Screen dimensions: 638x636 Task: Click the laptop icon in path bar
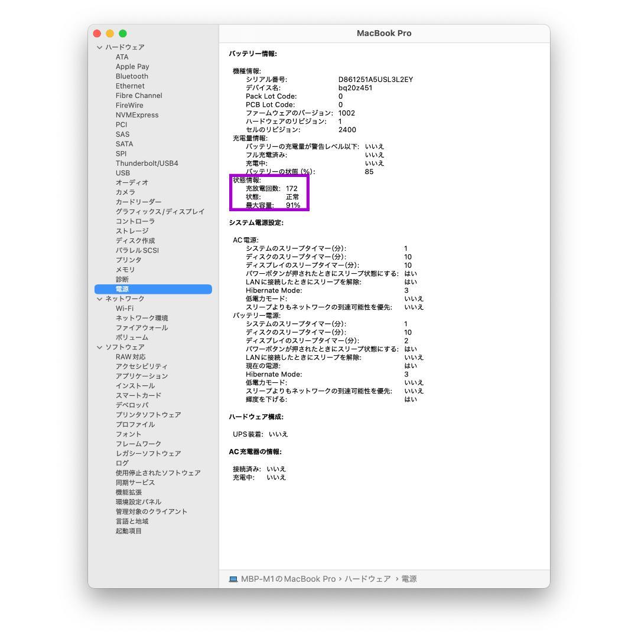233,579
